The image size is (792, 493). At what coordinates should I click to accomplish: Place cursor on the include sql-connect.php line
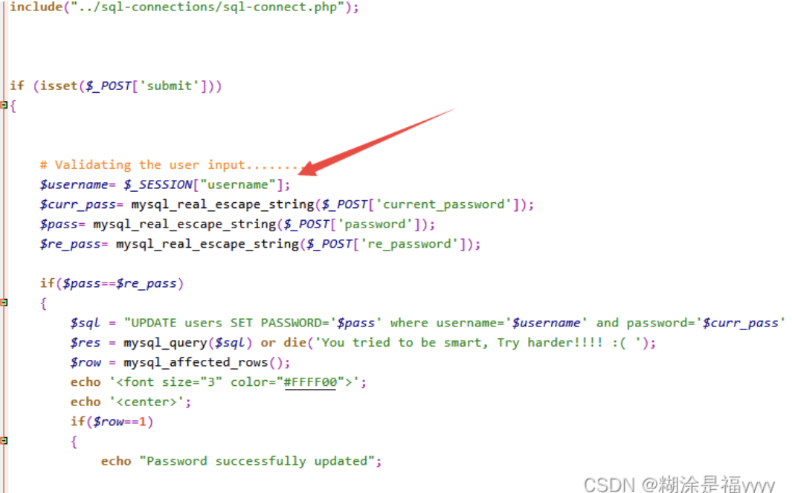point(184,7)
